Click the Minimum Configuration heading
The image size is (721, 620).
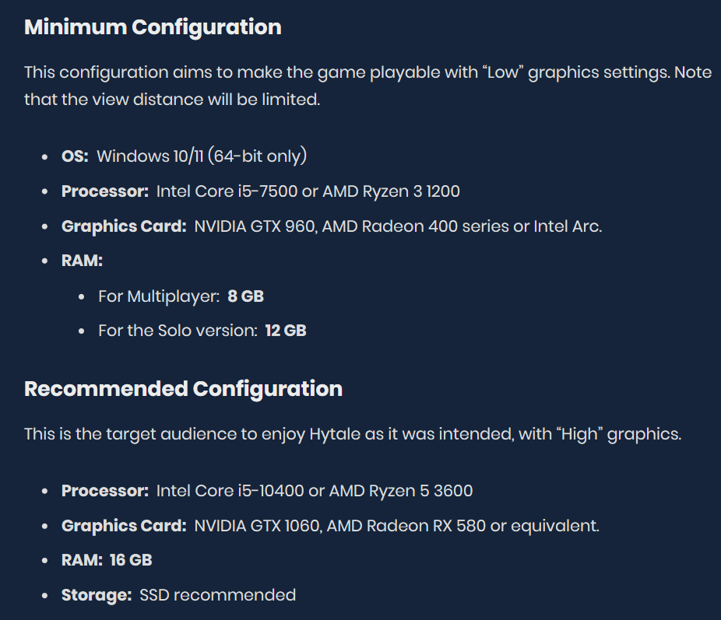pyautogui.click(x=153, y=27)
